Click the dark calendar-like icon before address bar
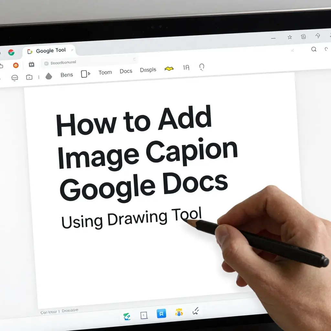 31,64
